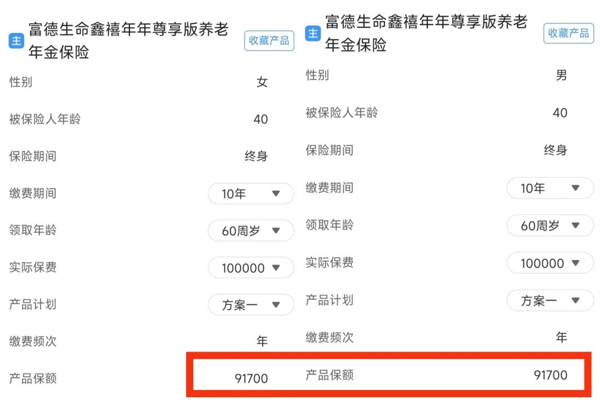This screenshot has width=600, height=400.
Task: Open left 缴费期间 10年 dropdown
Action: (x=251, y=194)
